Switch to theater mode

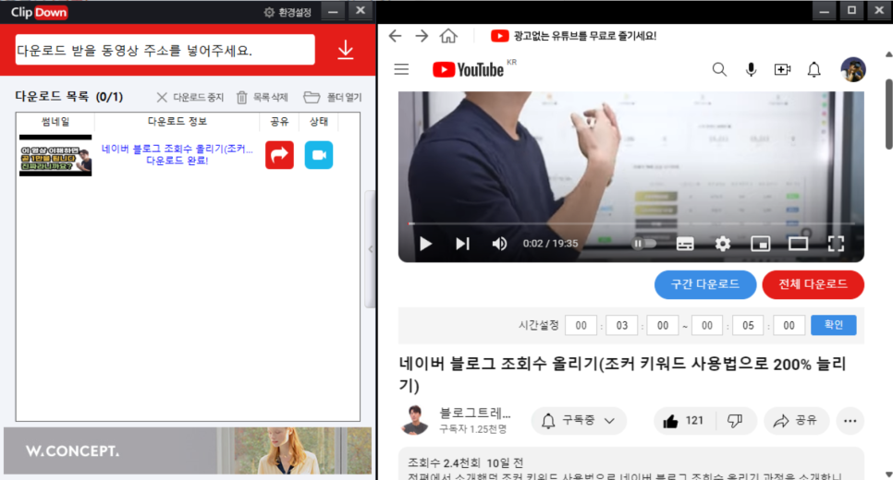(x=798, y=244)
